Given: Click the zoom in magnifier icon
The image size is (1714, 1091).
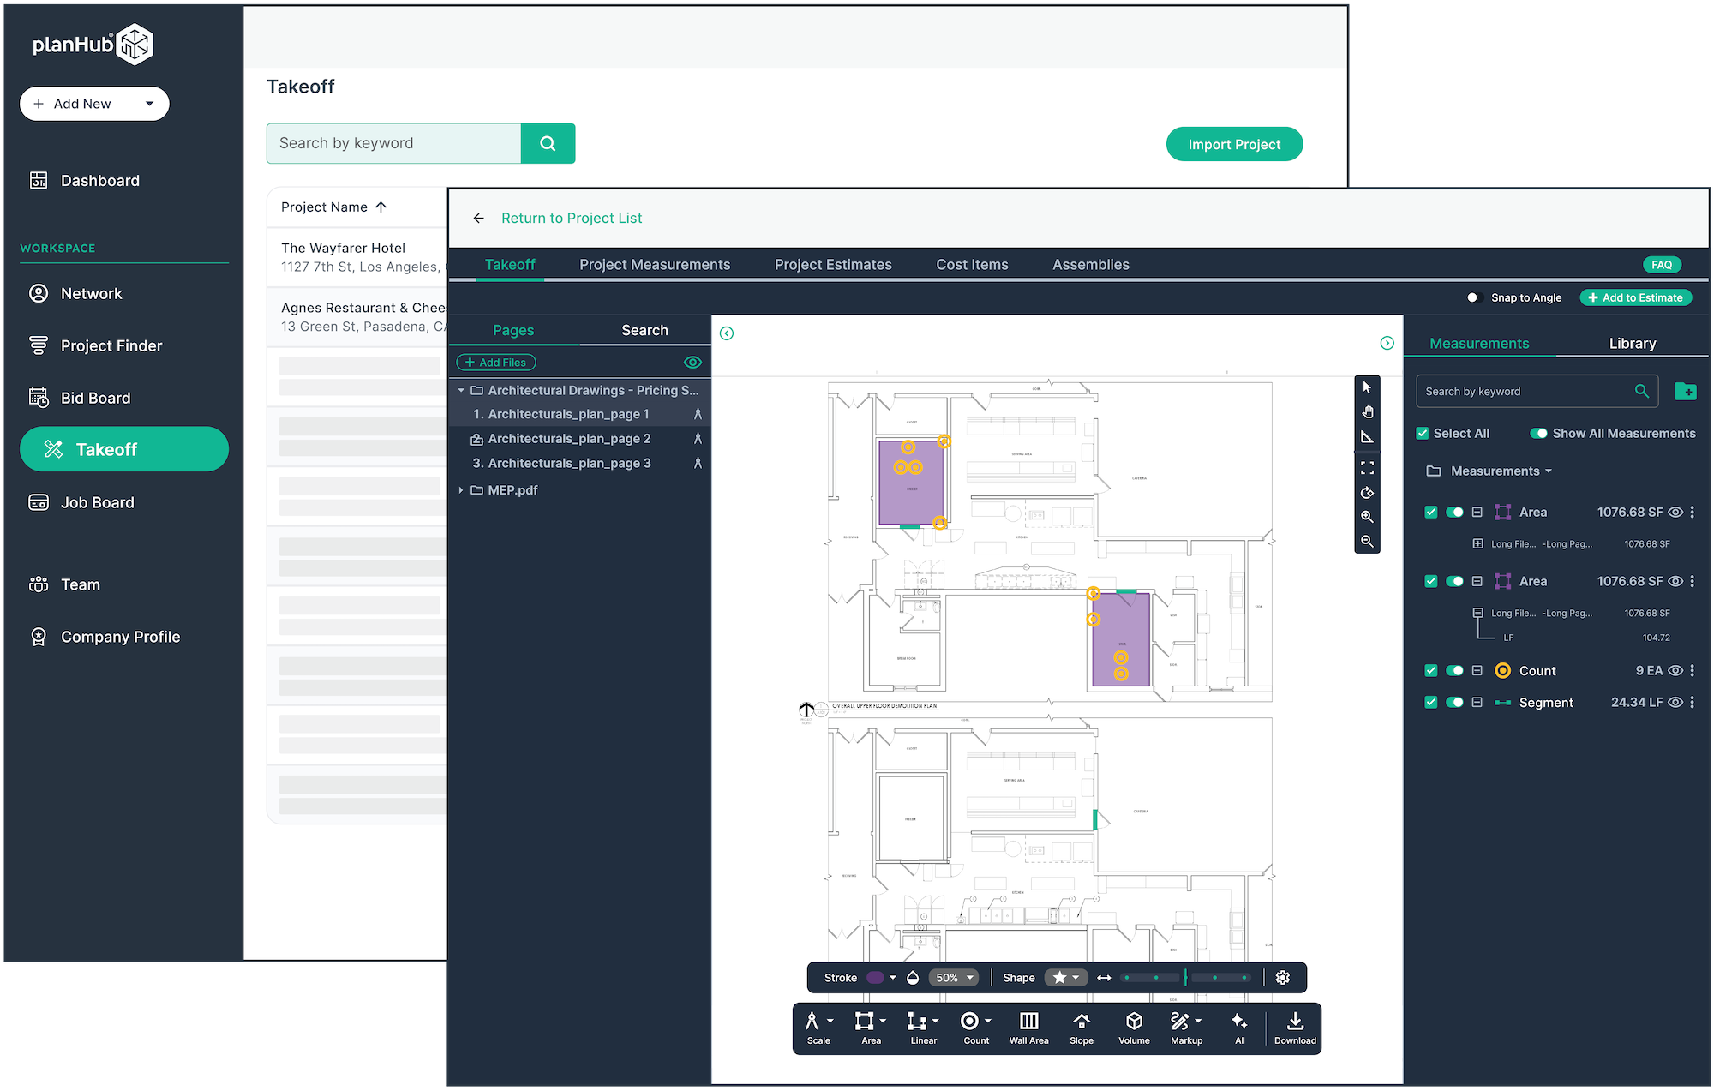Looking at the screenshot, I should coord(1368,516).
